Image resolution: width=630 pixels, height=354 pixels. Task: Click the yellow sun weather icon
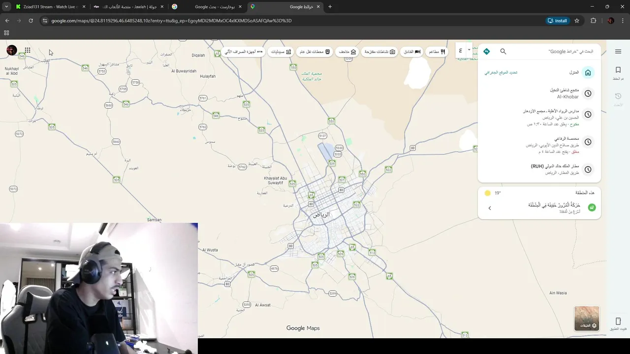point(488,193)
